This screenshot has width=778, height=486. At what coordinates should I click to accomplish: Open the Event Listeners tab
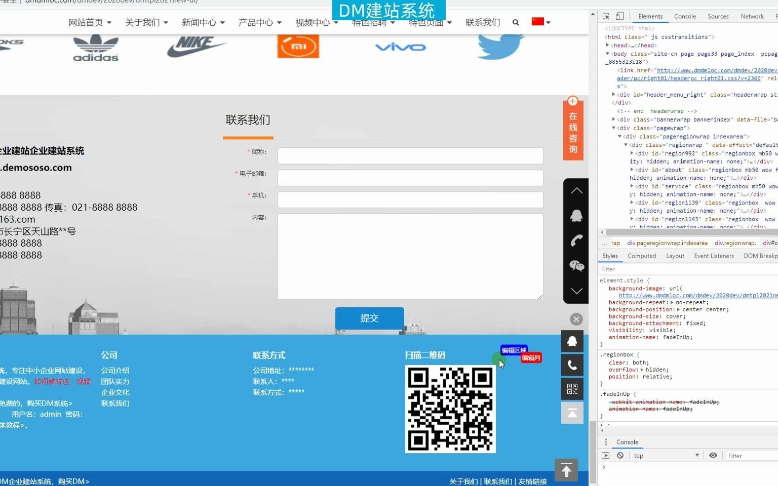pyautogui.click(x=714, y=256)
